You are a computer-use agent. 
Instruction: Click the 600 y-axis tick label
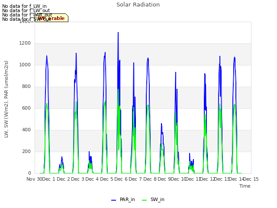click(x=26, y=108)
